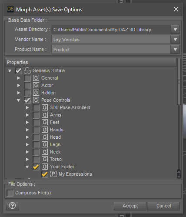Collapse the Pose Controls group arrow
This screenshot has height=217, width=186.
pyautogui.click(x=18, y=100)
